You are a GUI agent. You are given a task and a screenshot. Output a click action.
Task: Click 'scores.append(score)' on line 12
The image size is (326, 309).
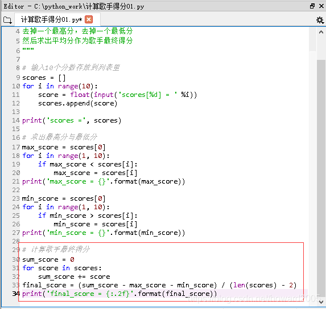pyautogui.click(x=78, y=103)
